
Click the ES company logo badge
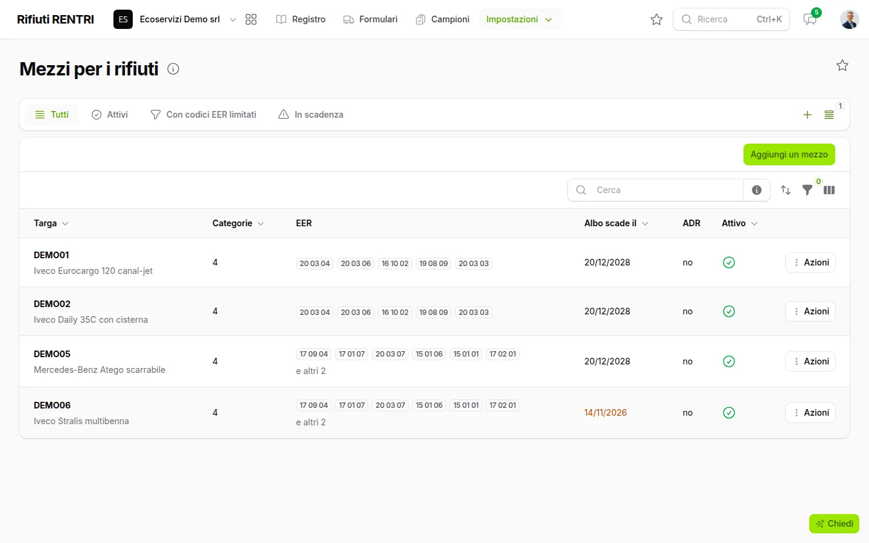click(x=123, y=19)
